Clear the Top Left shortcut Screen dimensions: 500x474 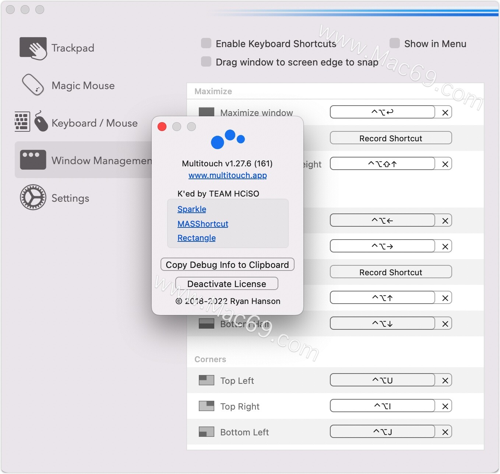tap(445, 380)
